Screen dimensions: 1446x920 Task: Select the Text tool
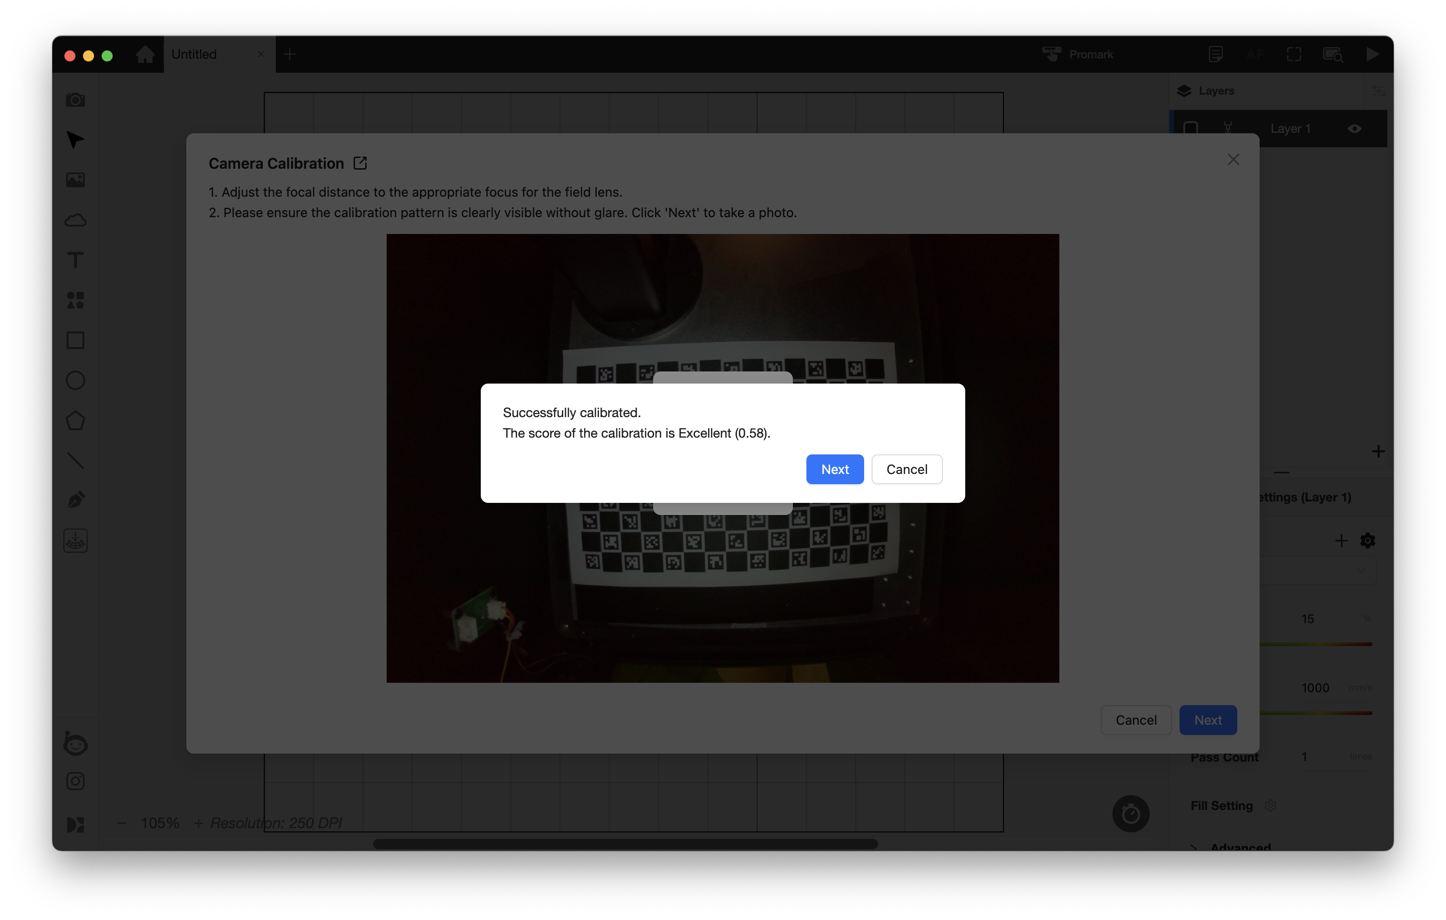(x=75, y=260)
